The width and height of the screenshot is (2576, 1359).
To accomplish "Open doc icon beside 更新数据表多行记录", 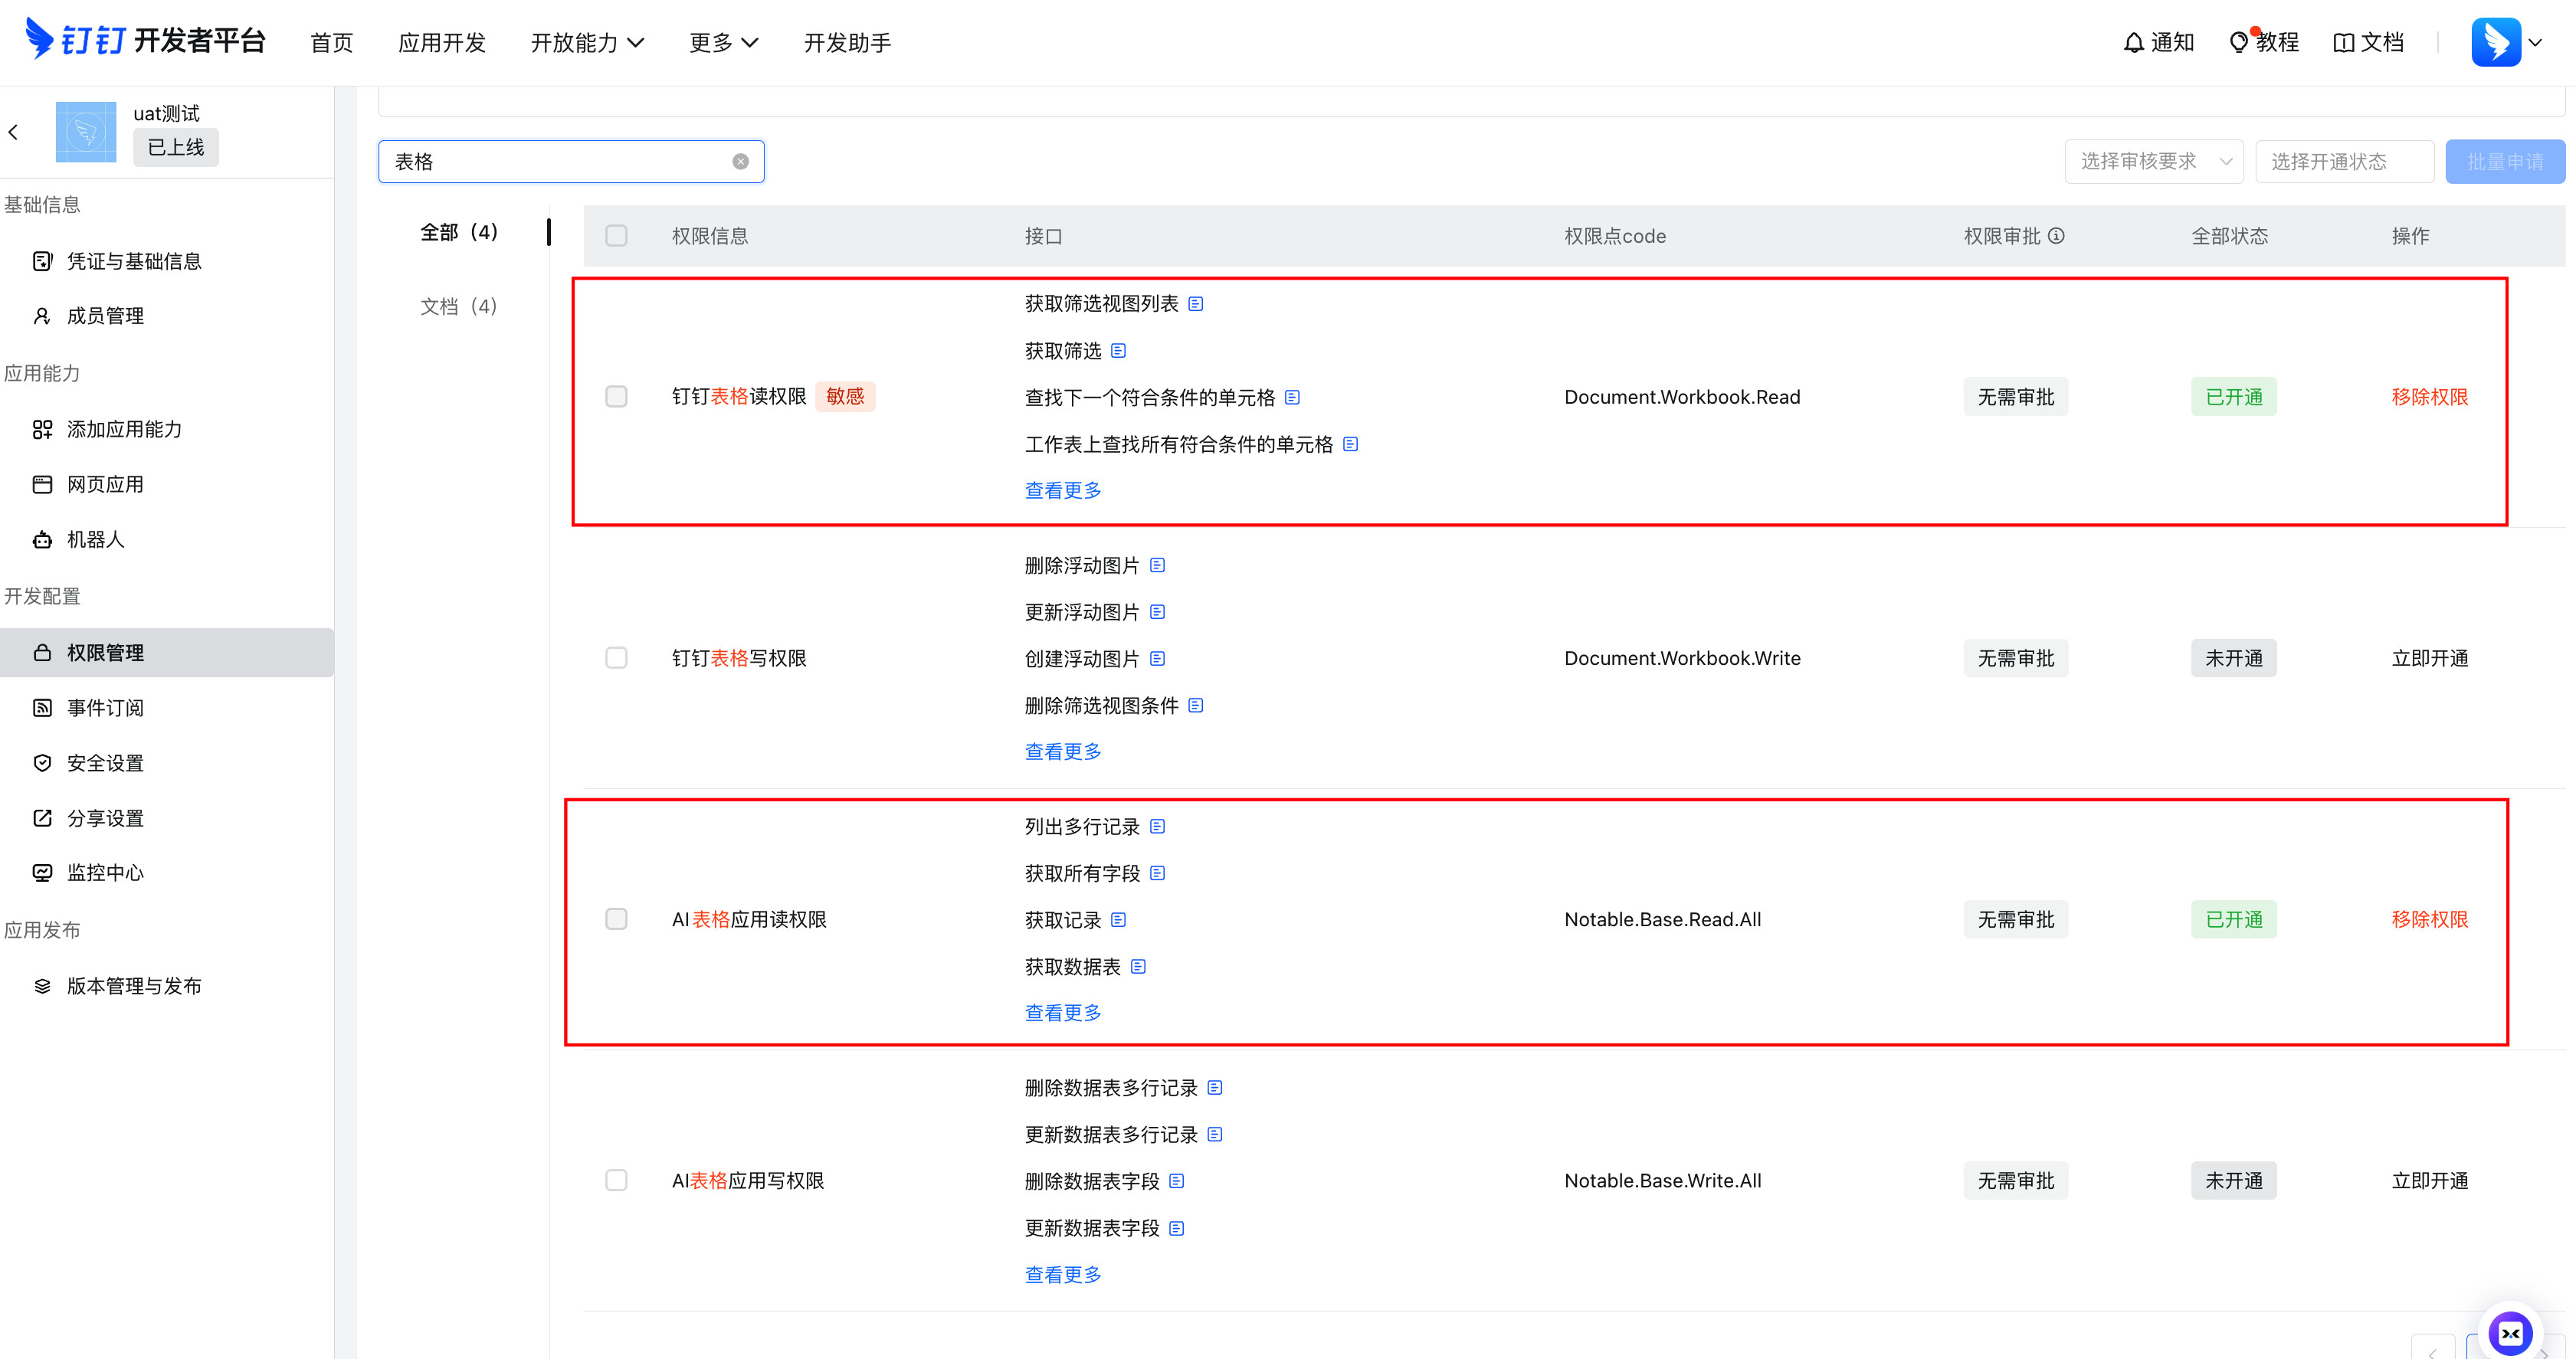I will [x=1216, y=1135].
